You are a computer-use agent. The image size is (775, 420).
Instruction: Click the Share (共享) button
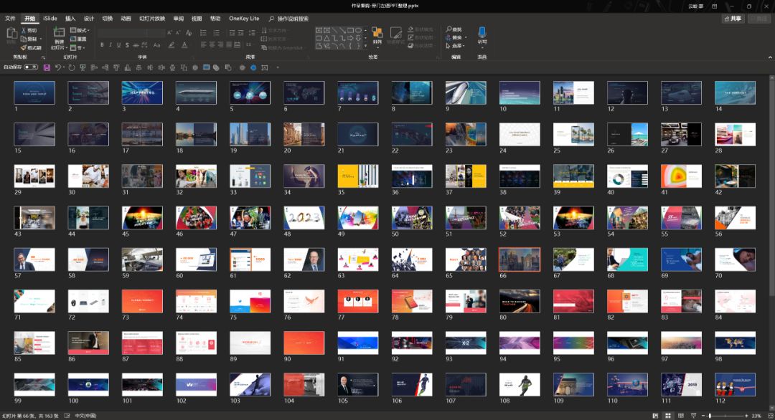(733, 19)
